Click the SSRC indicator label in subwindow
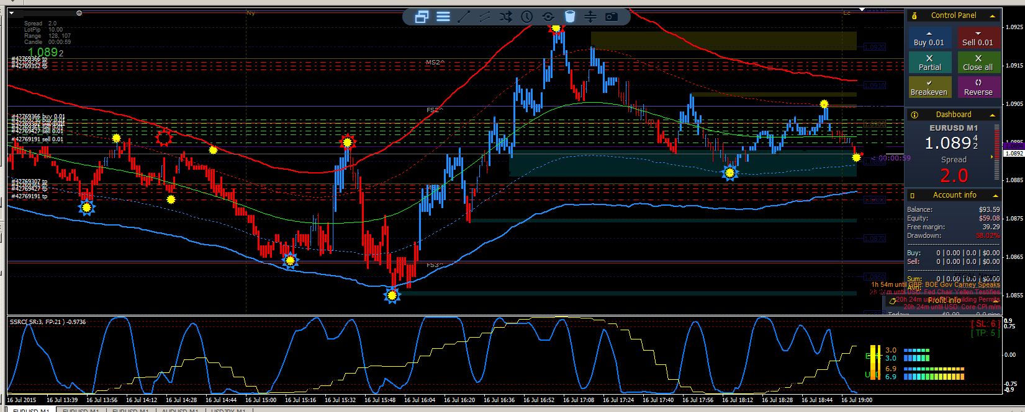 (x=48, y=322)
